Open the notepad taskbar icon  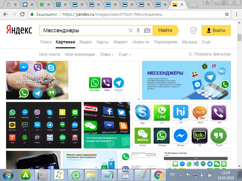(109, 175)
